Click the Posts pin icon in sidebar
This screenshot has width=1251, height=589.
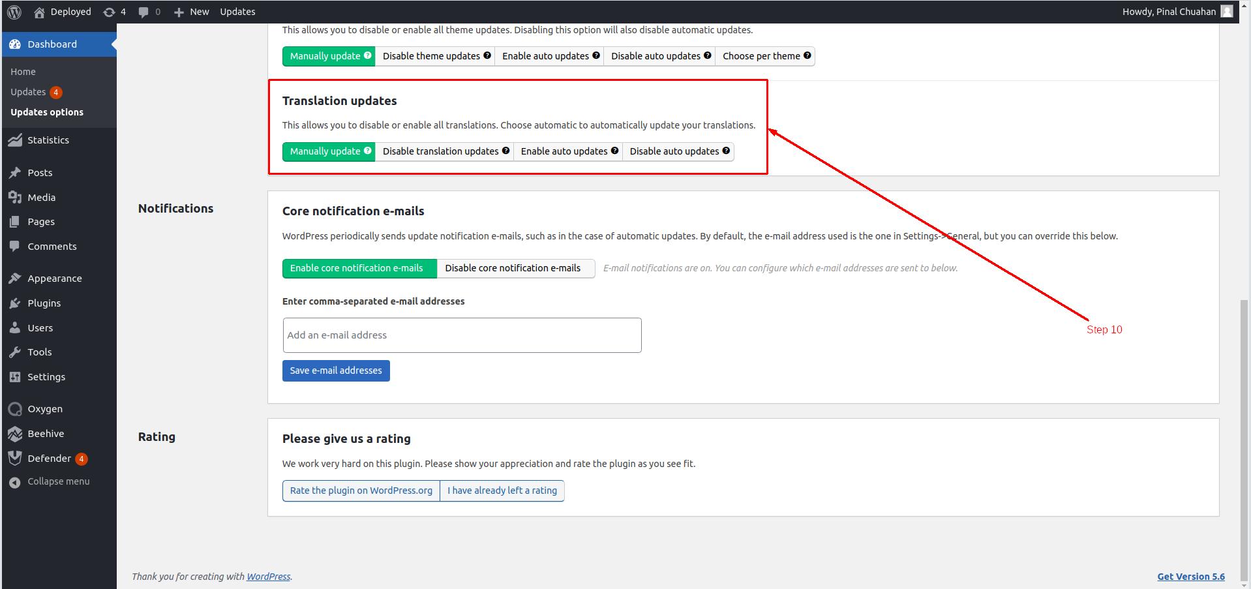15,173
